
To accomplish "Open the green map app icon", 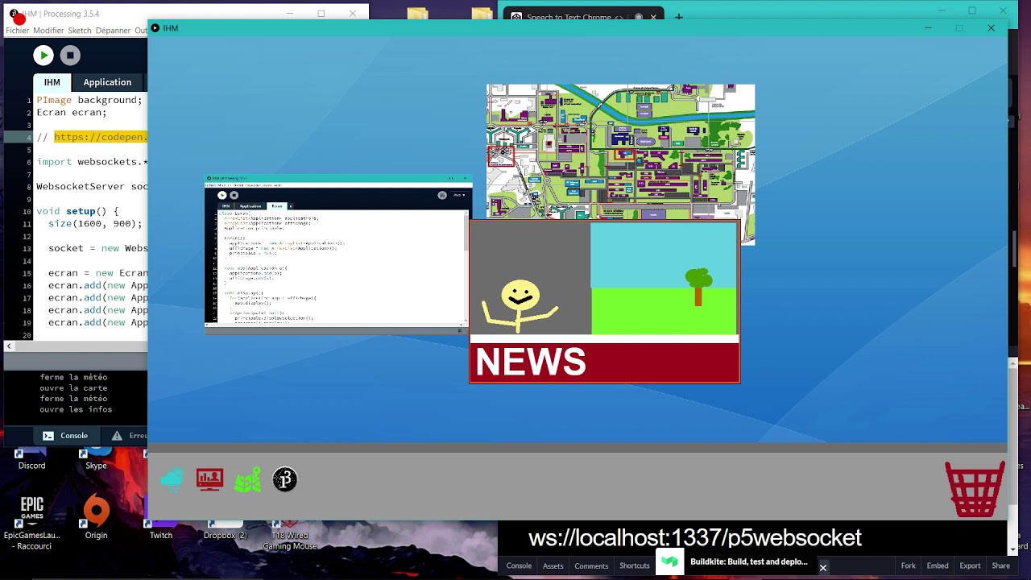I will click(x=247, y=480).
